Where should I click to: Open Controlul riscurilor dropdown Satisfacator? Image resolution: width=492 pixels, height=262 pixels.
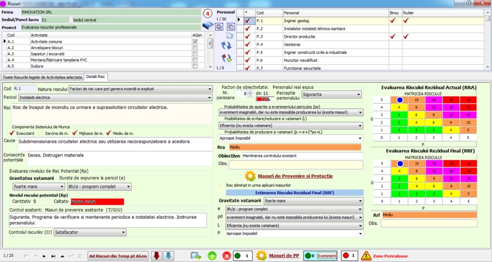click(x=90, y=232)
